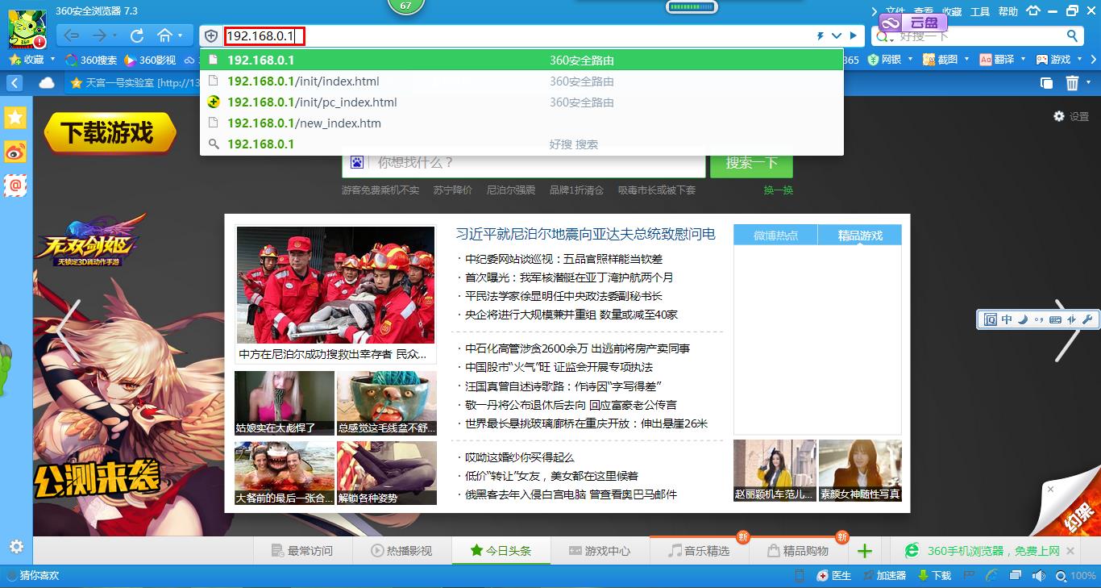Open the 收藏 favorites star bookmark
The image size is (1101, 588).
(27, 60)
